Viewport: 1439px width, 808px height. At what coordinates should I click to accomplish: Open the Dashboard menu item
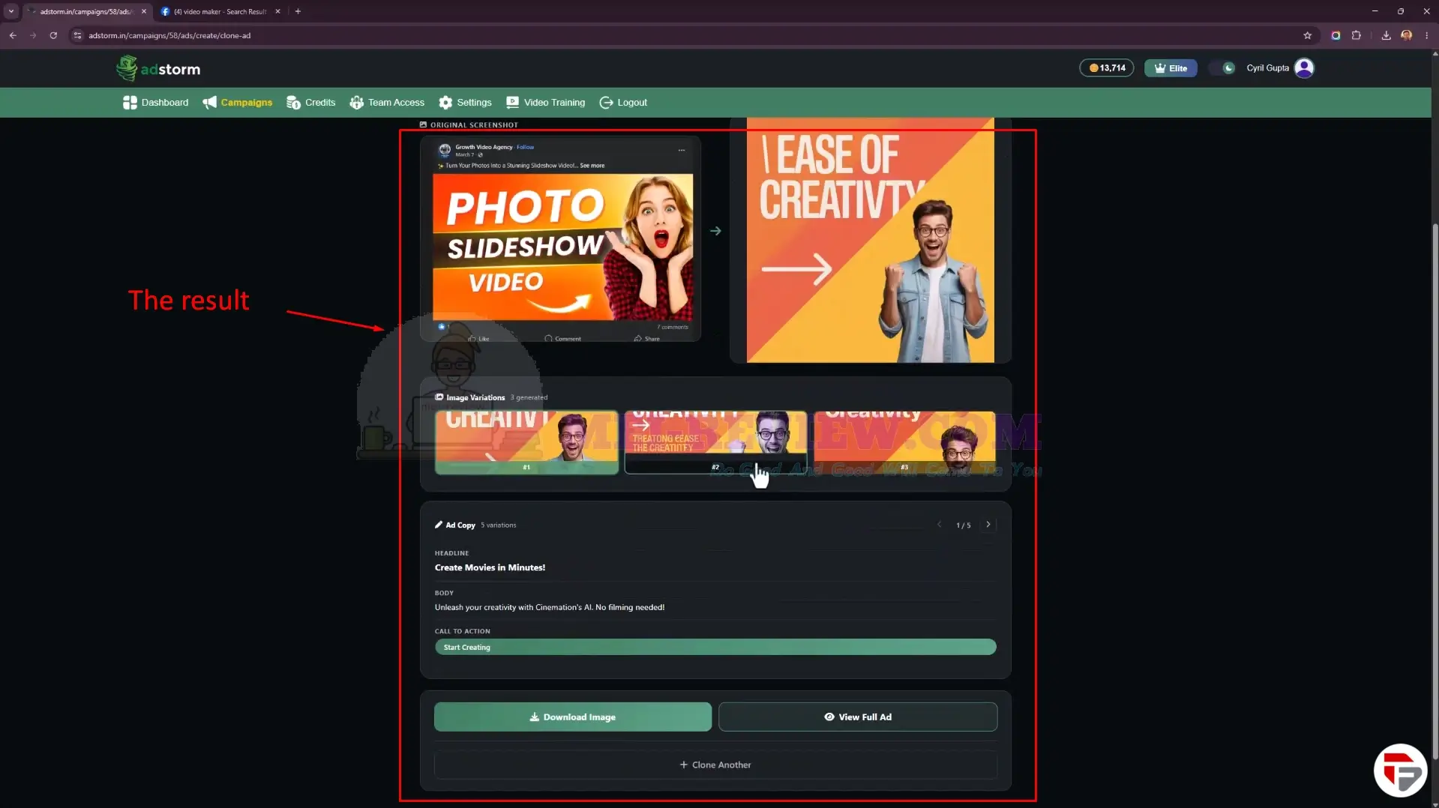click(x=156, y=103)
